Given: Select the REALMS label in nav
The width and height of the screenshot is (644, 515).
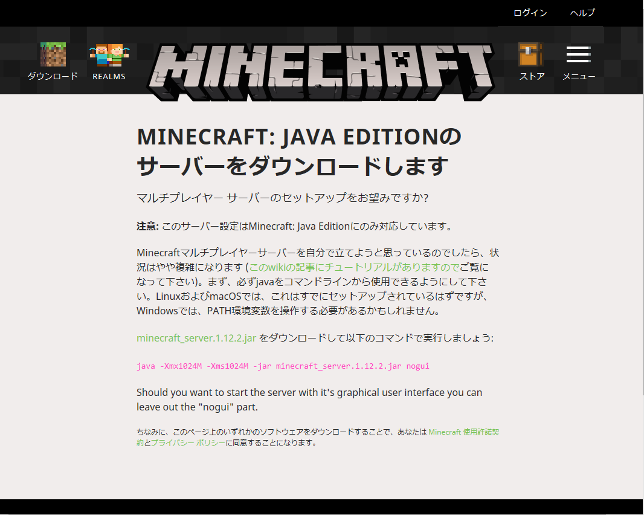Looking at the screenshot, I should click(x=109, y=76).
